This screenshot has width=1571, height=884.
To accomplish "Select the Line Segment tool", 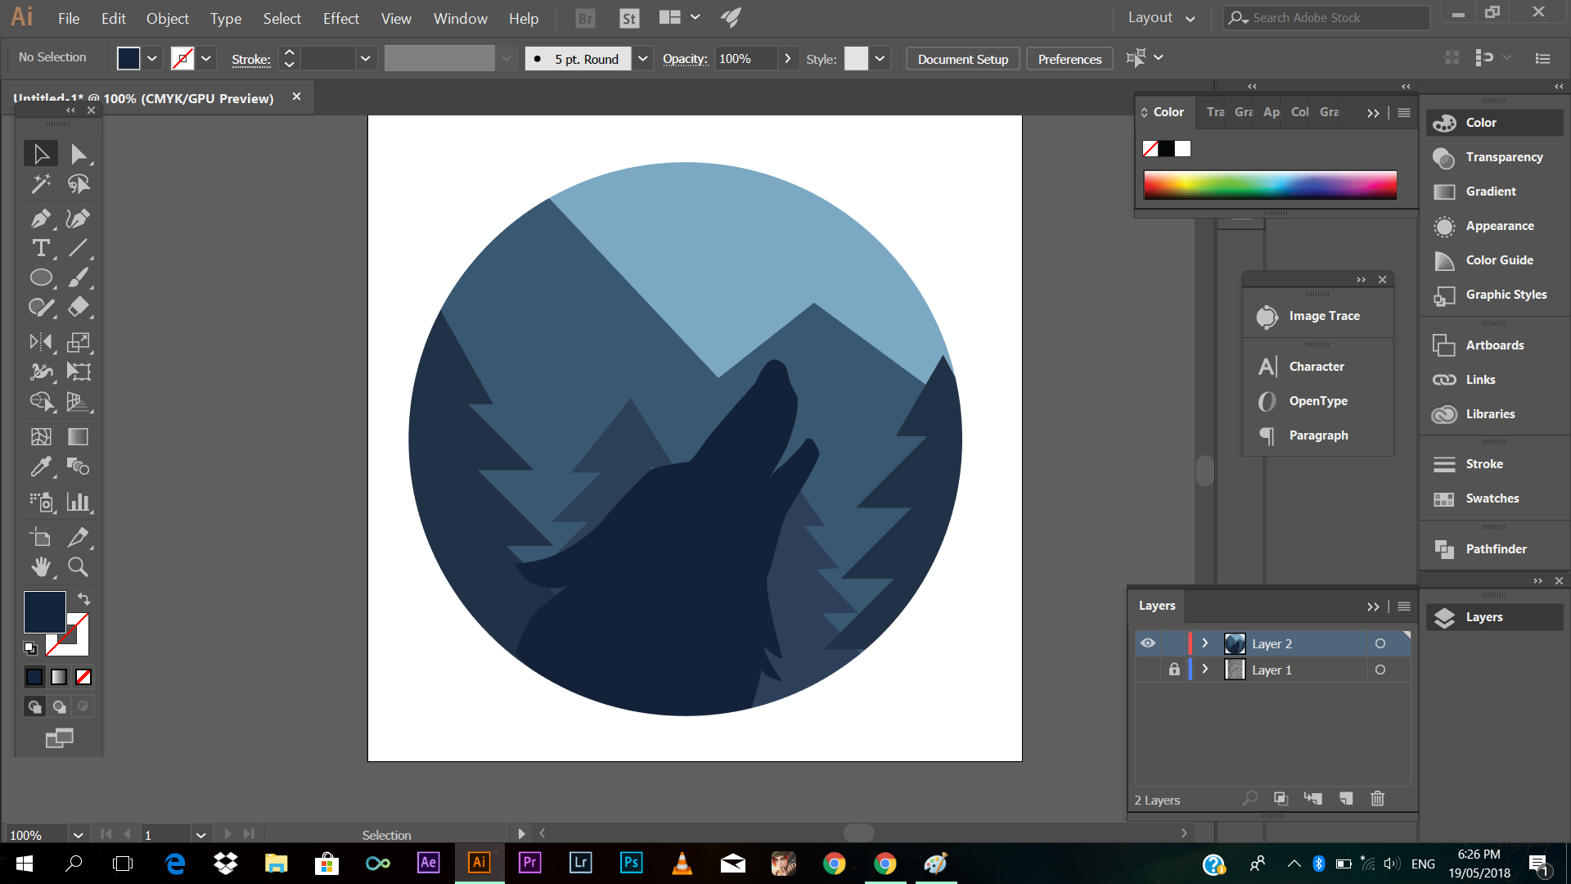I will [79, 248].
